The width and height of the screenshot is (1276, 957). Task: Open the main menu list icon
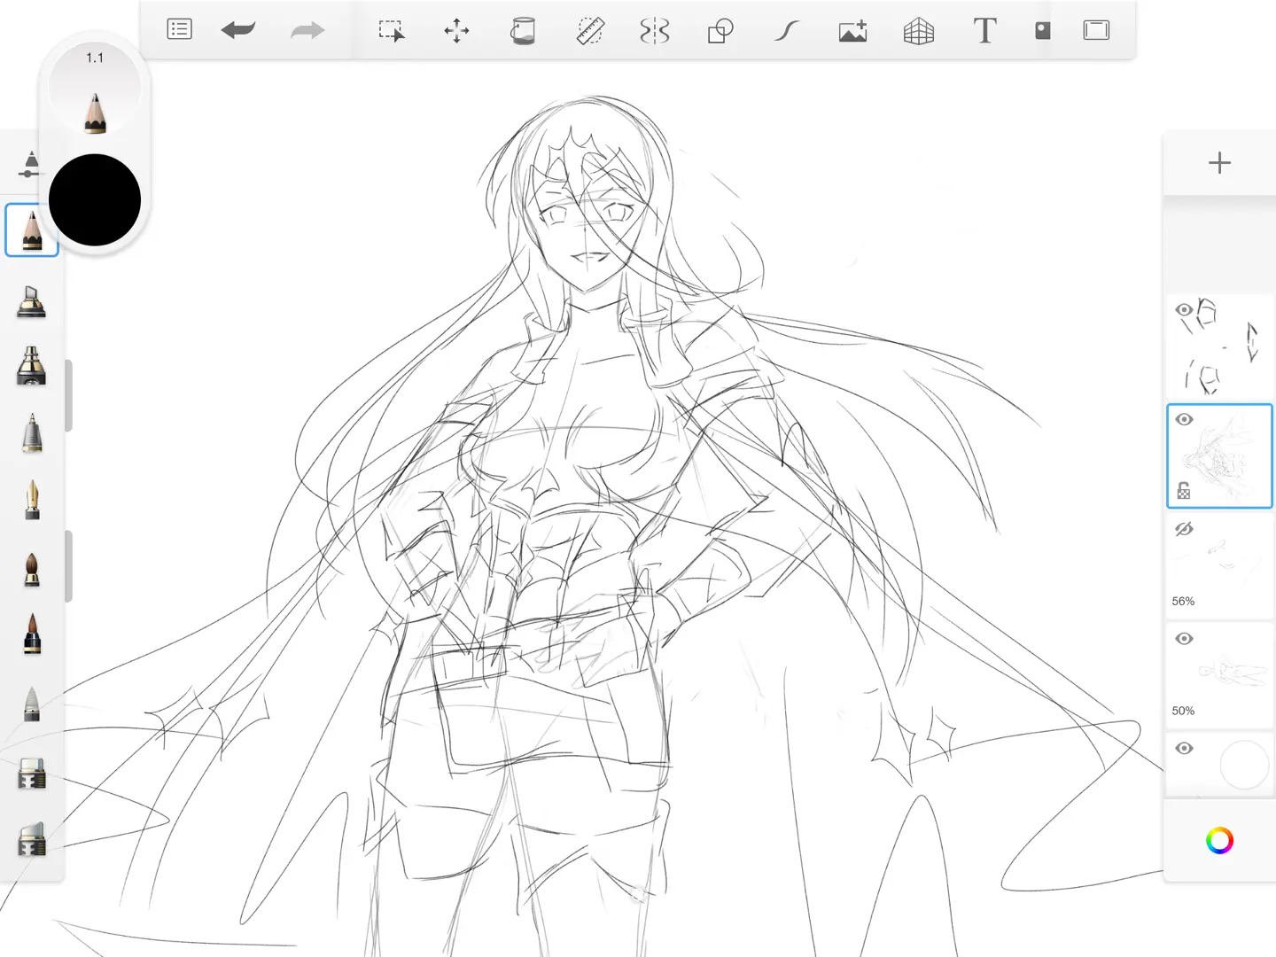[179, 30]
